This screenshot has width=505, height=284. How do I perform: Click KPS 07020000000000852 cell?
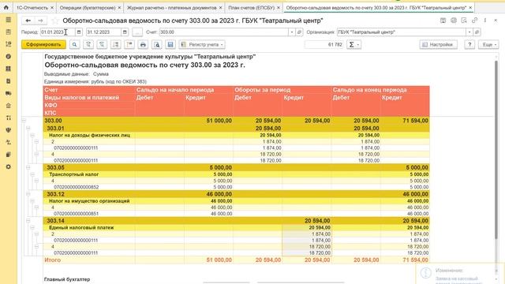(77, 187)
